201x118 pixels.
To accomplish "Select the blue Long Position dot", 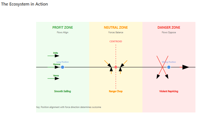I will pos(62,67).
